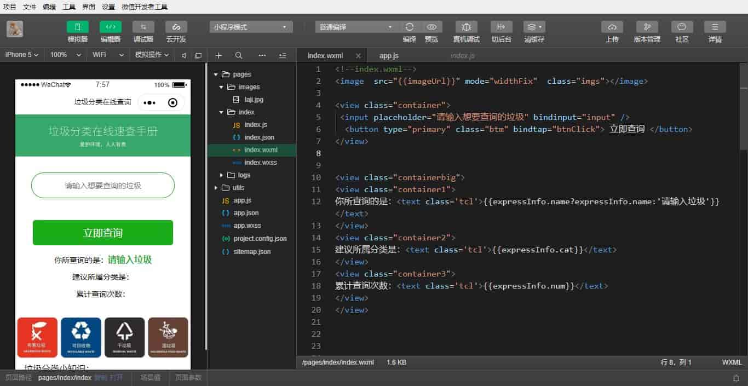748x386 pixels.
Task: Expand the logs folder in tree
Action: [222, 175]
